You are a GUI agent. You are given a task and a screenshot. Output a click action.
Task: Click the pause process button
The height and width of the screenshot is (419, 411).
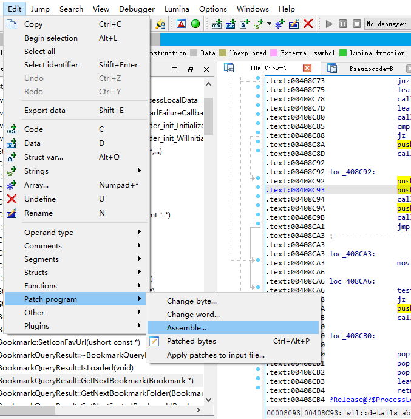click(x=343, y=24)
